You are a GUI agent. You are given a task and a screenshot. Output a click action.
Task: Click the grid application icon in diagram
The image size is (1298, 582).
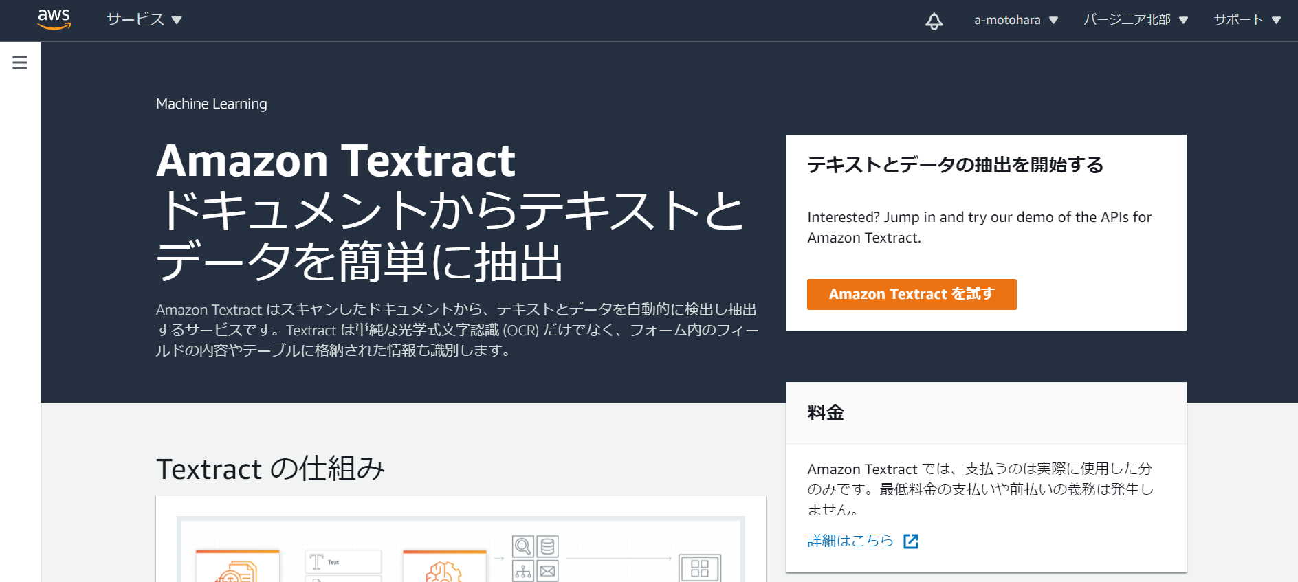pos(700,568)
